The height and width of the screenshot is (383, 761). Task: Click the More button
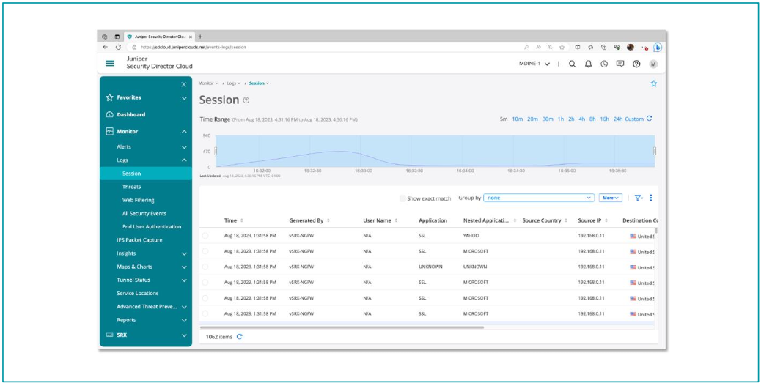[x=611, y=198]
